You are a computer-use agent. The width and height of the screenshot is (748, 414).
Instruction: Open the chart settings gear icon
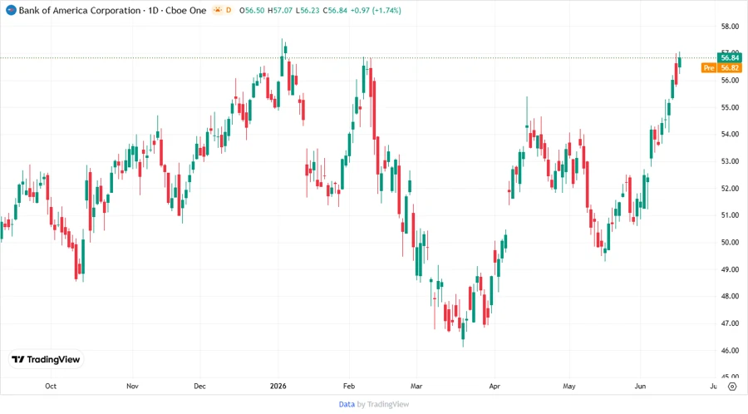pos(732,387)
